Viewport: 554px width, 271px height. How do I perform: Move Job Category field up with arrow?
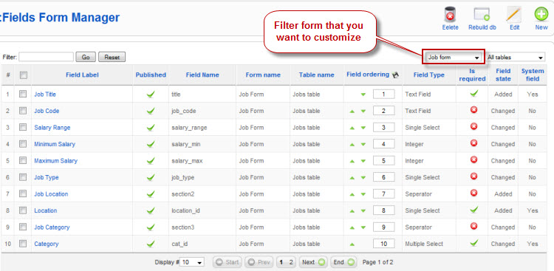tap(352, 227)
